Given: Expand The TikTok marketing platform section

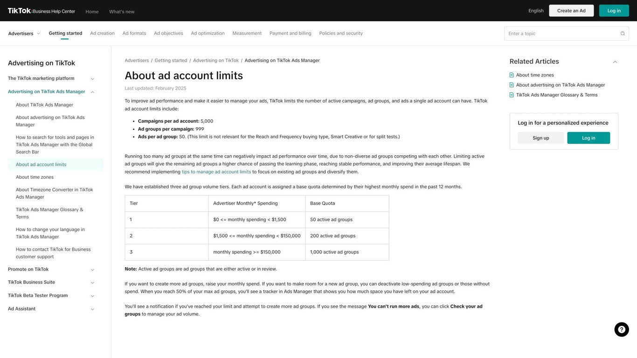Looking at the screenshot, I should point(92,79).
